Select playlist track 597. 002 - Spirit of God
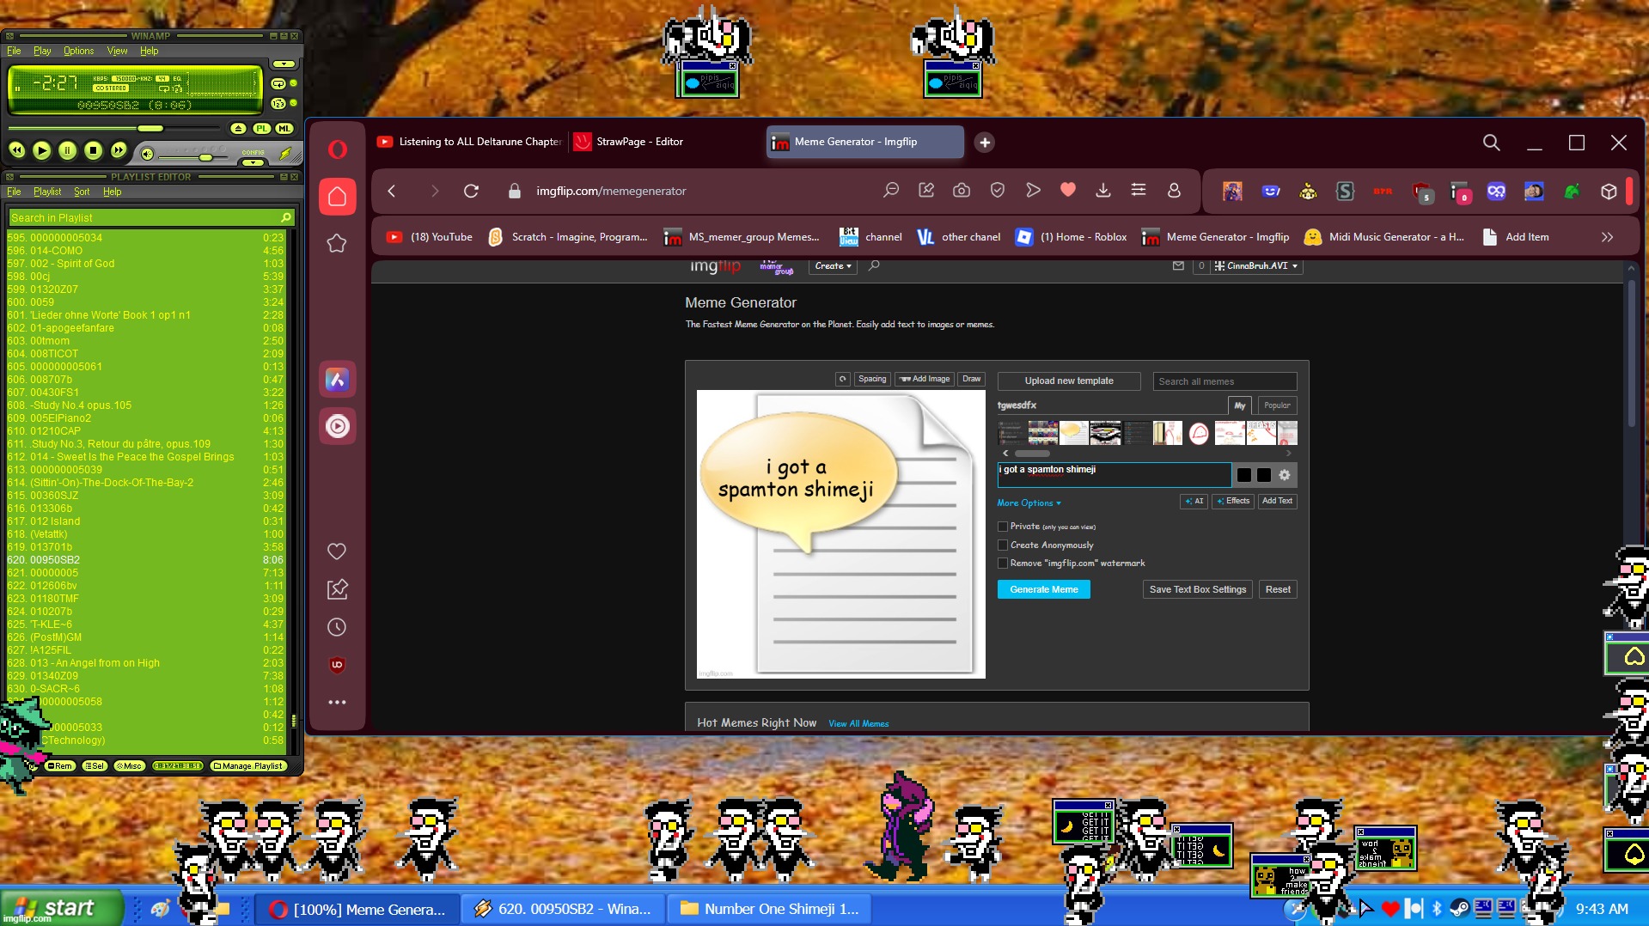The width and height of the screenshot is (1649, 926). [x=145, y=264]
